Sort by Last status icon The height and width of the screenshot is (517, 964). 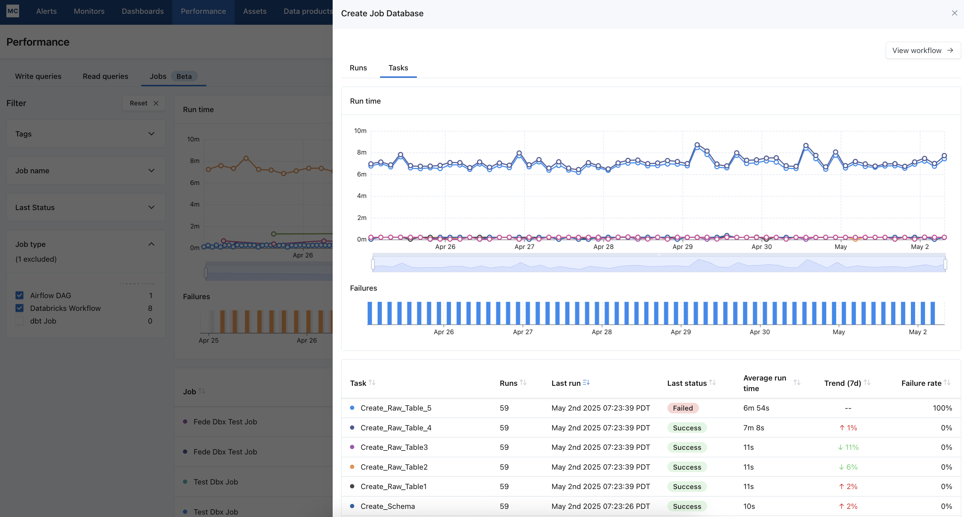pos(712,382)
